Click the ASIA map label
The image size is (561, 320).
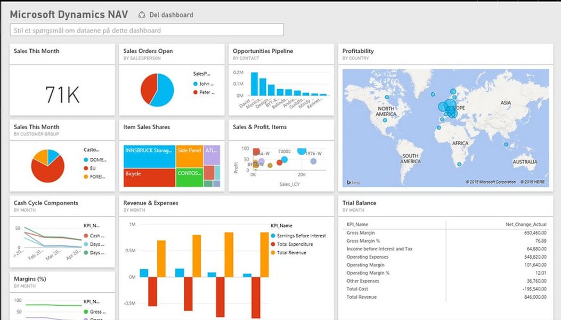tap(506, 102)
